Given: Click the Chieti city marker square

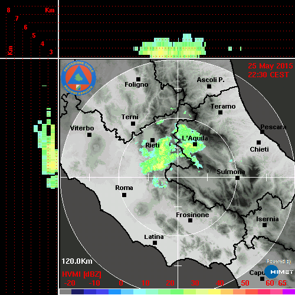Looking at the screenshot, I should [259, 142].
